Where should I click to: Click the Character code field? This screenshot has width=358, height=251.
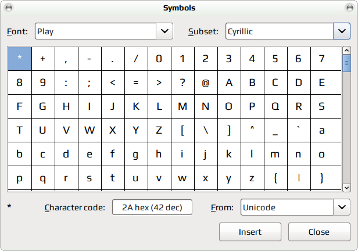(152, 207)
